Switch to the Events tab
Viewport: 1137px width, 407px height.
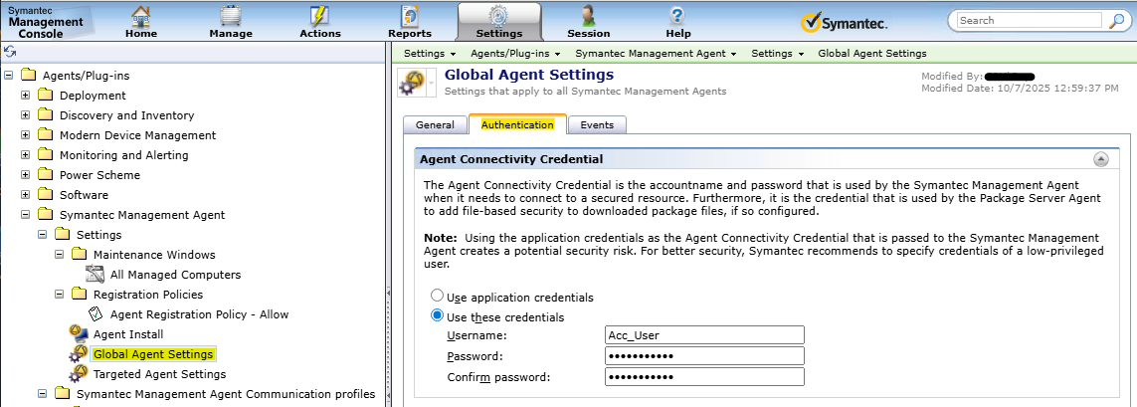pyautogui.click(x=597, y=124)
